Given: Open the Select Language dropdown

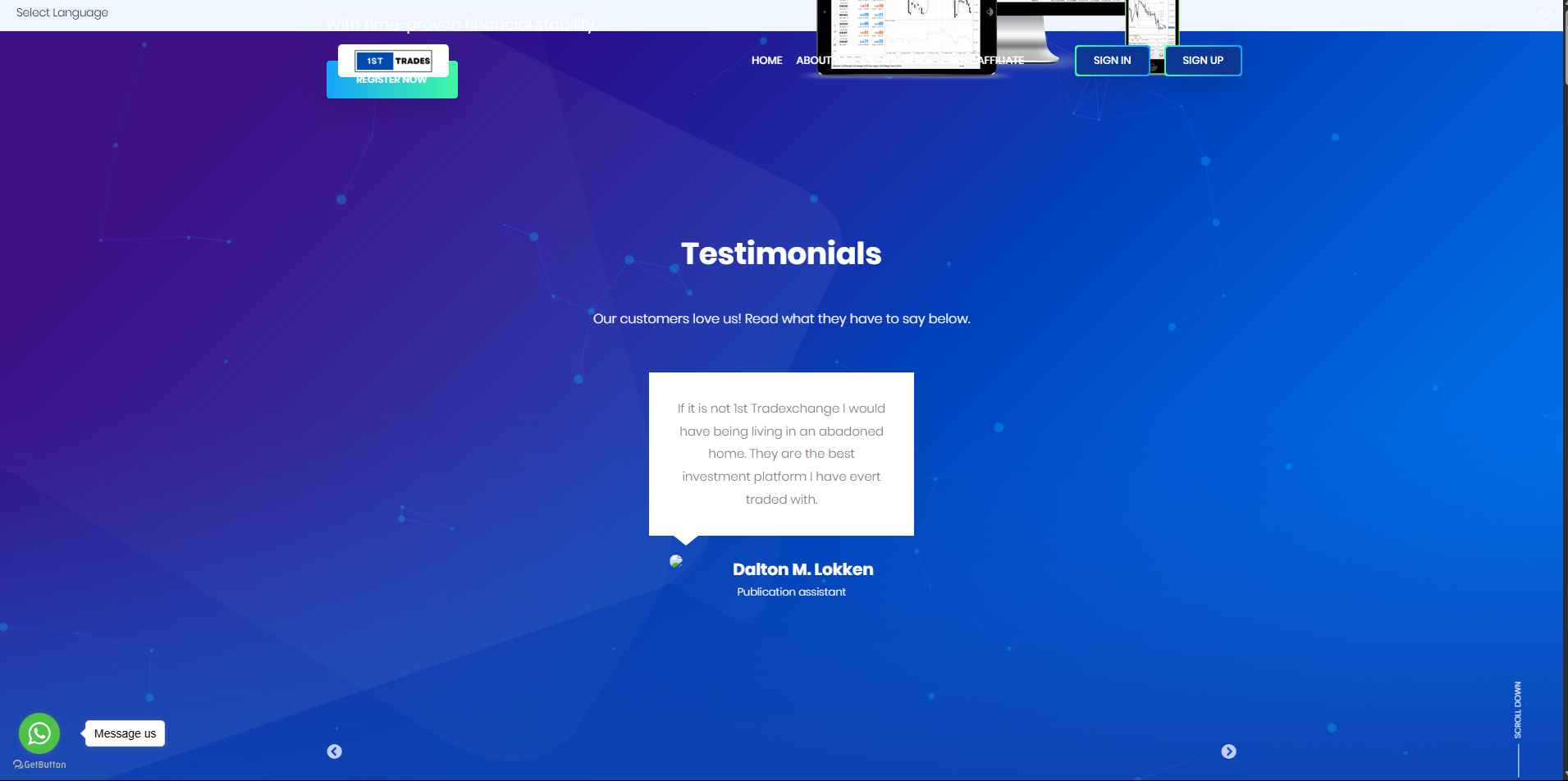Looking at the screenshot, I should [62, 12].
